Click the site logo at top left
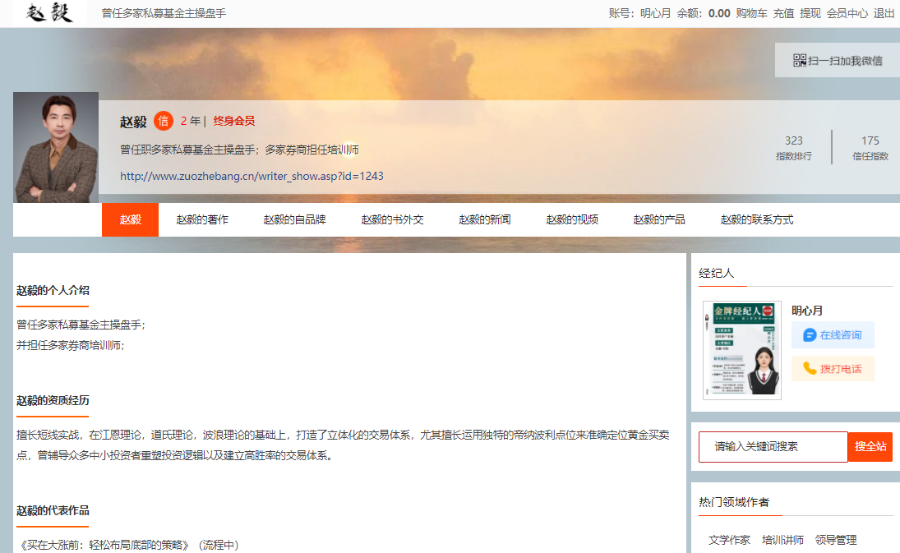This screenshot has height=553, width=900. pyautogui.click(x=49, y=13)
